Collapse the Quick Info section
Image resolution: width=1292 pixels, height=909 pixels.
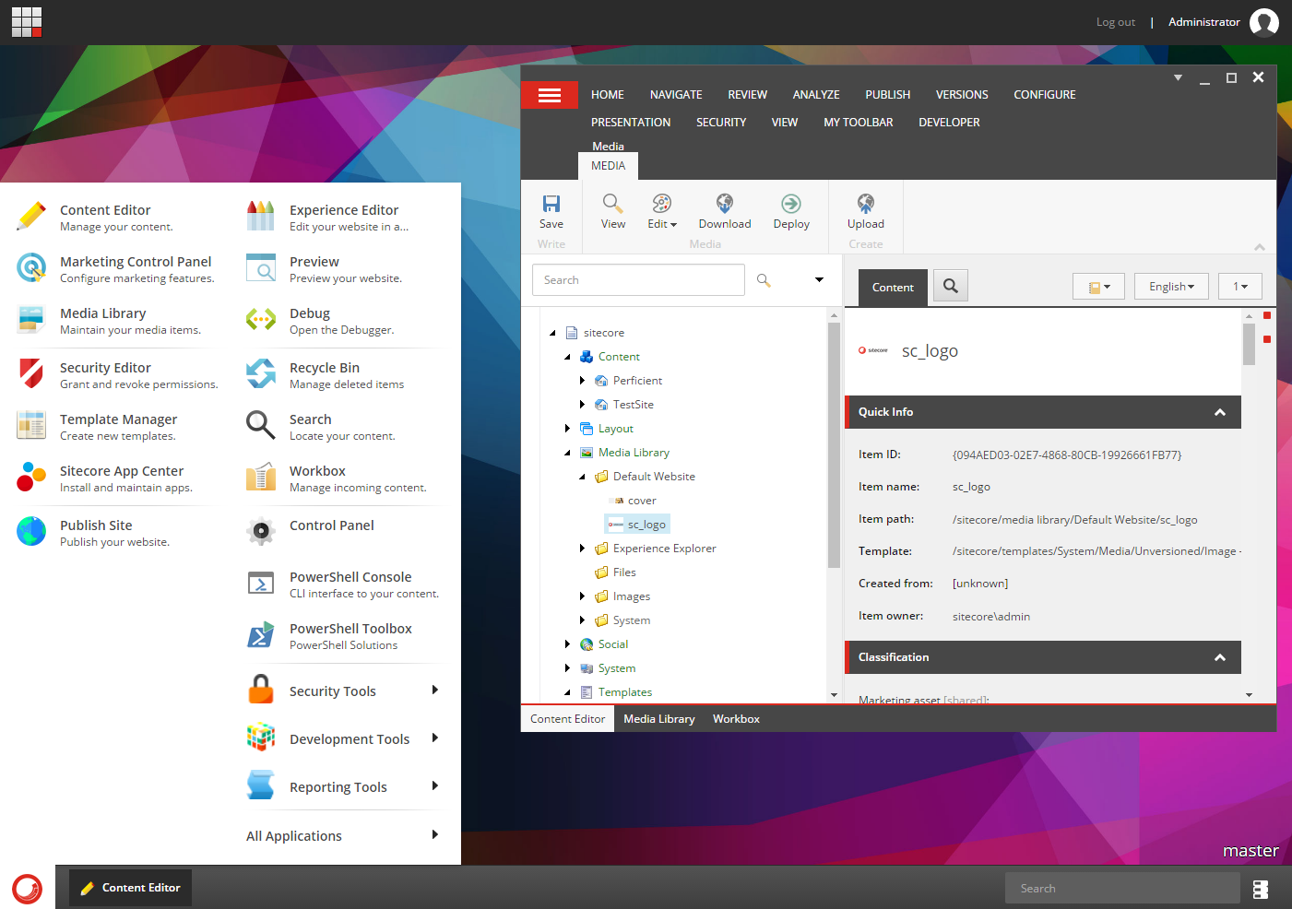click(1220, 412)
